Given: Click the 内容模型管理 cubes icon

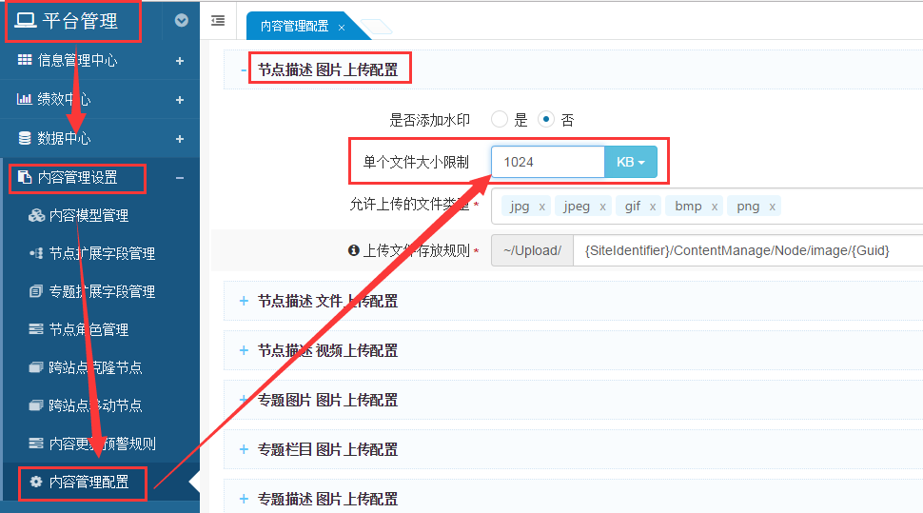Looking at the screenshot, I should click(x=36, y=216).
